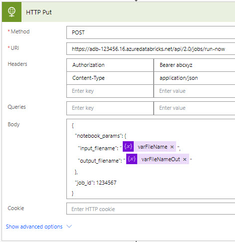
Task: Click the job_id line in Body
Action: pyautogui.click(x=96, y=183)
